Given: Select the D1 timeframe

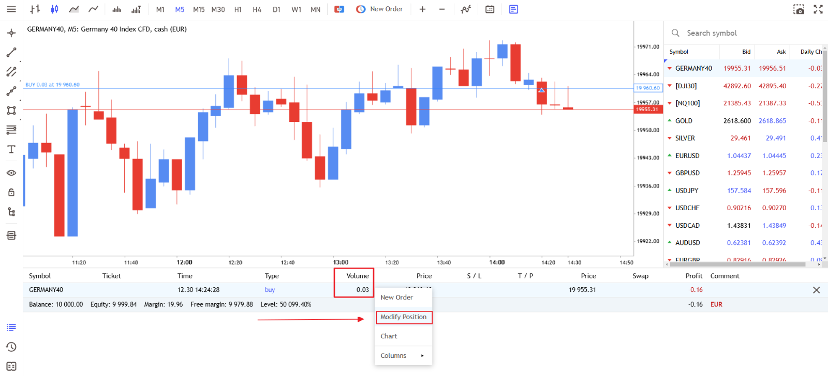Looking at the screenshot, I should pyautogui.click(x=277, y=9).
